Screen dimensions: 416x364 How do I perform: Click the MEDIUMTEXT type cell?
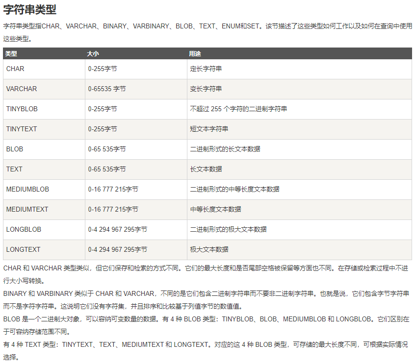27,209
